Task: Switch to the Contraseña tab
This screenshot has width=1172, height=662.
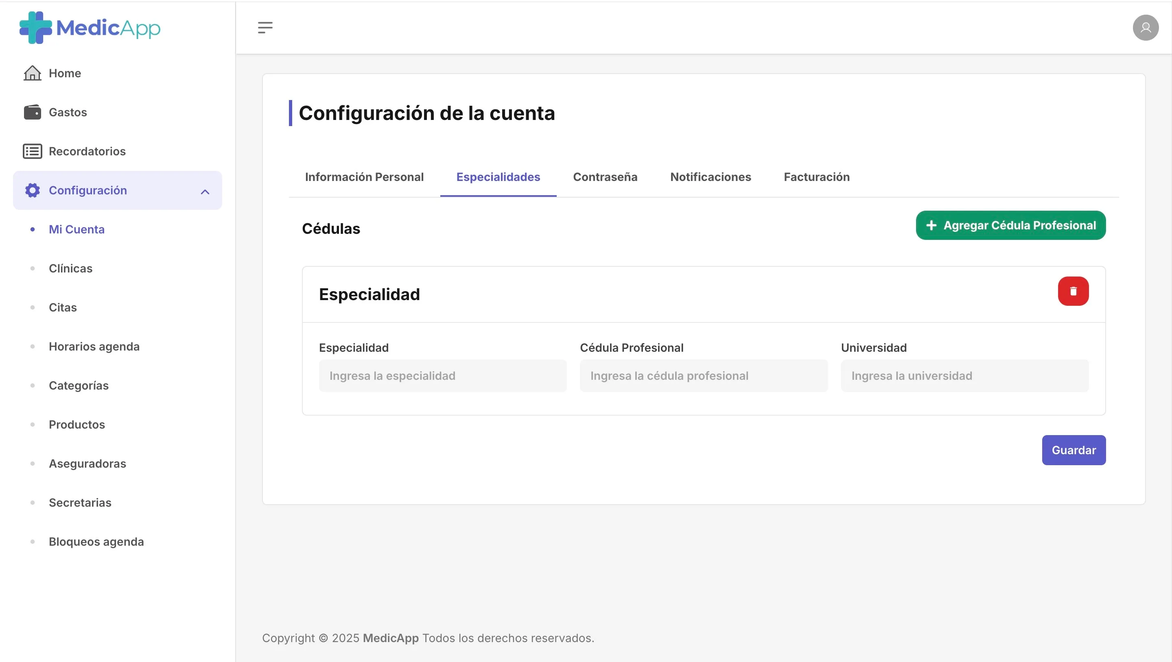Action: (605, 177)
